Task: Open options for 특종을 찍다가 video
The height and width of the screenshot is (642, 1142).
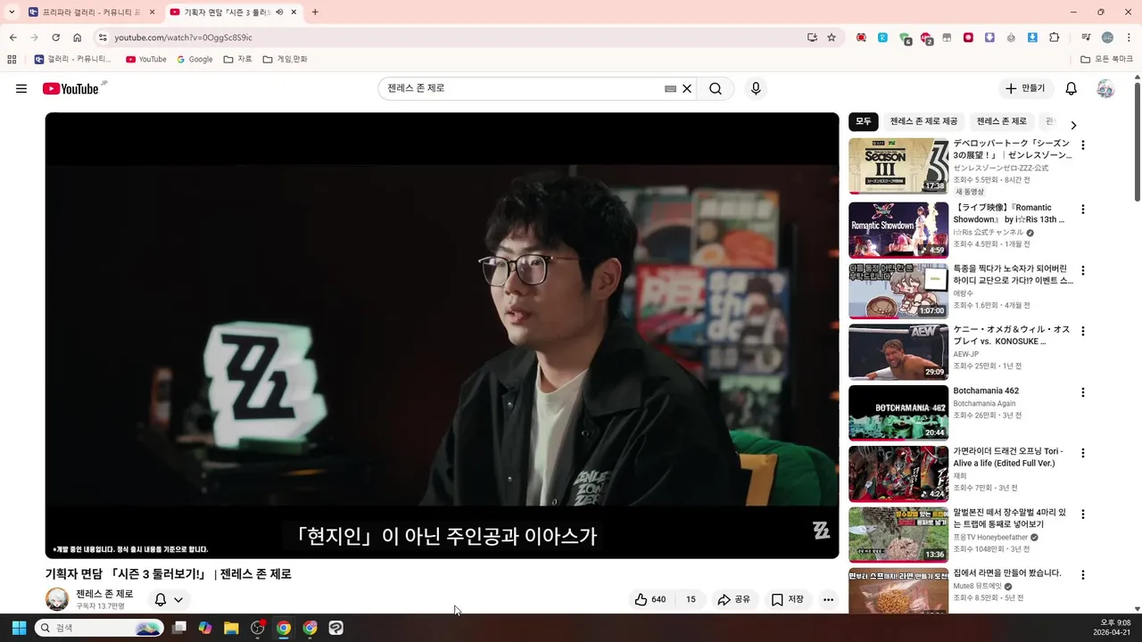Action: click(x=1083, y=270)
